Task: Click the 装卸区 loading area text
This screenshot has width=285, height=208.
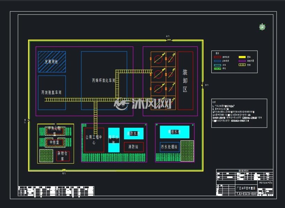Action: 185,81
